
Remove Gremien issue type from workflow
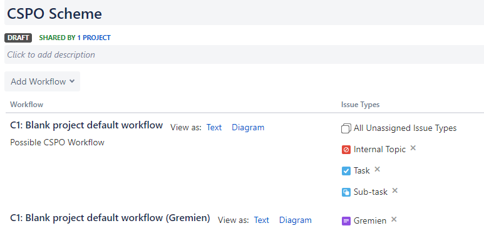point(394,219)
